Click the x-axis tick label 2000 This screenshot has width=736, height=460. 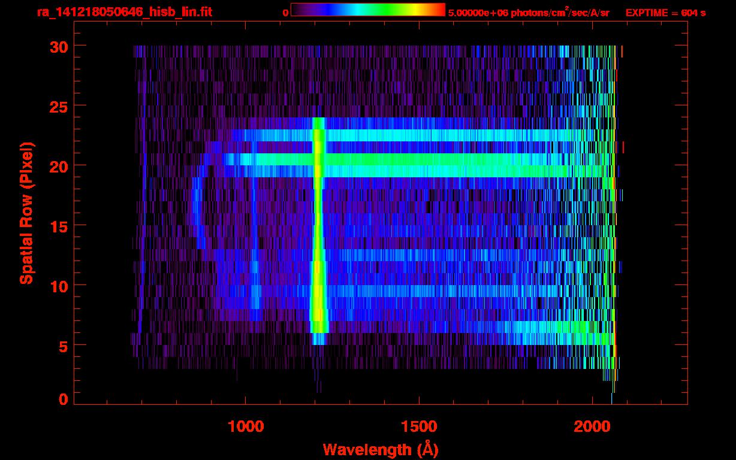tap(593, 426)
